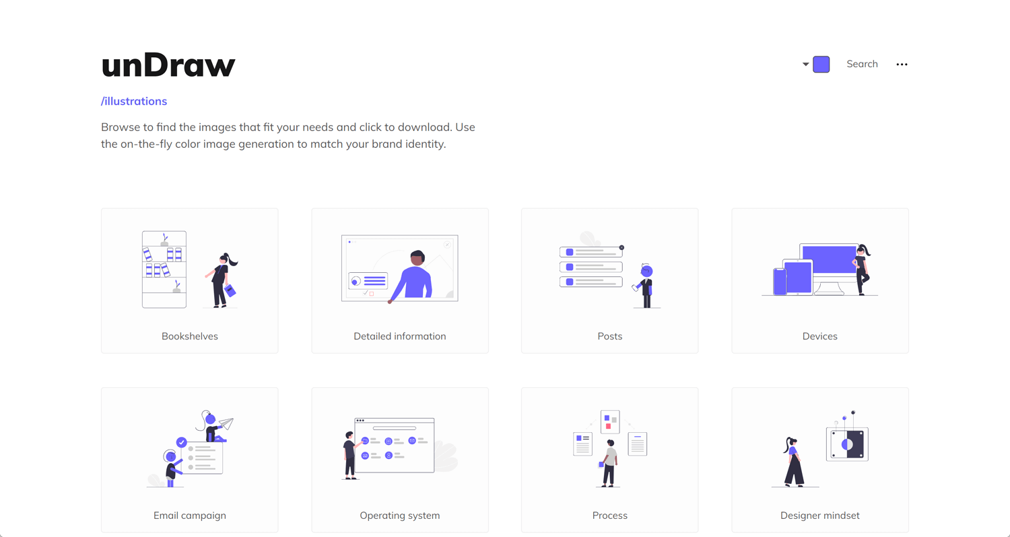This screenshot has width=1010, height=537.
Task: Select the Detailed information illustration thumbnail
Action: (400, 268)
